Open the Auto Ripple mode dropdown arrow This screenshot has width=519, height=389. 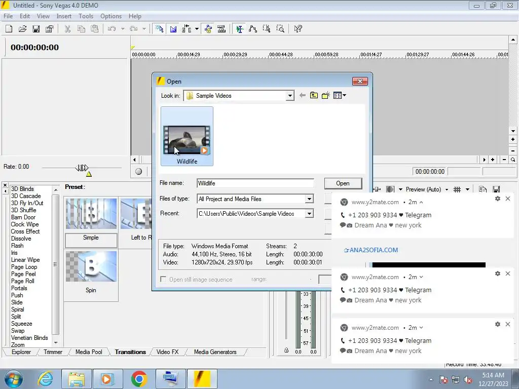point(197,29)
